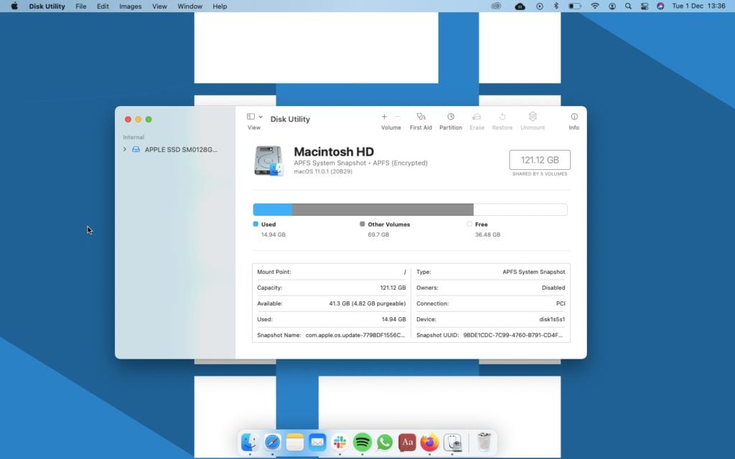The width and height of the screenshot is (735, 459).
Task: Open the Edit menu
Action: coord(103,6)
